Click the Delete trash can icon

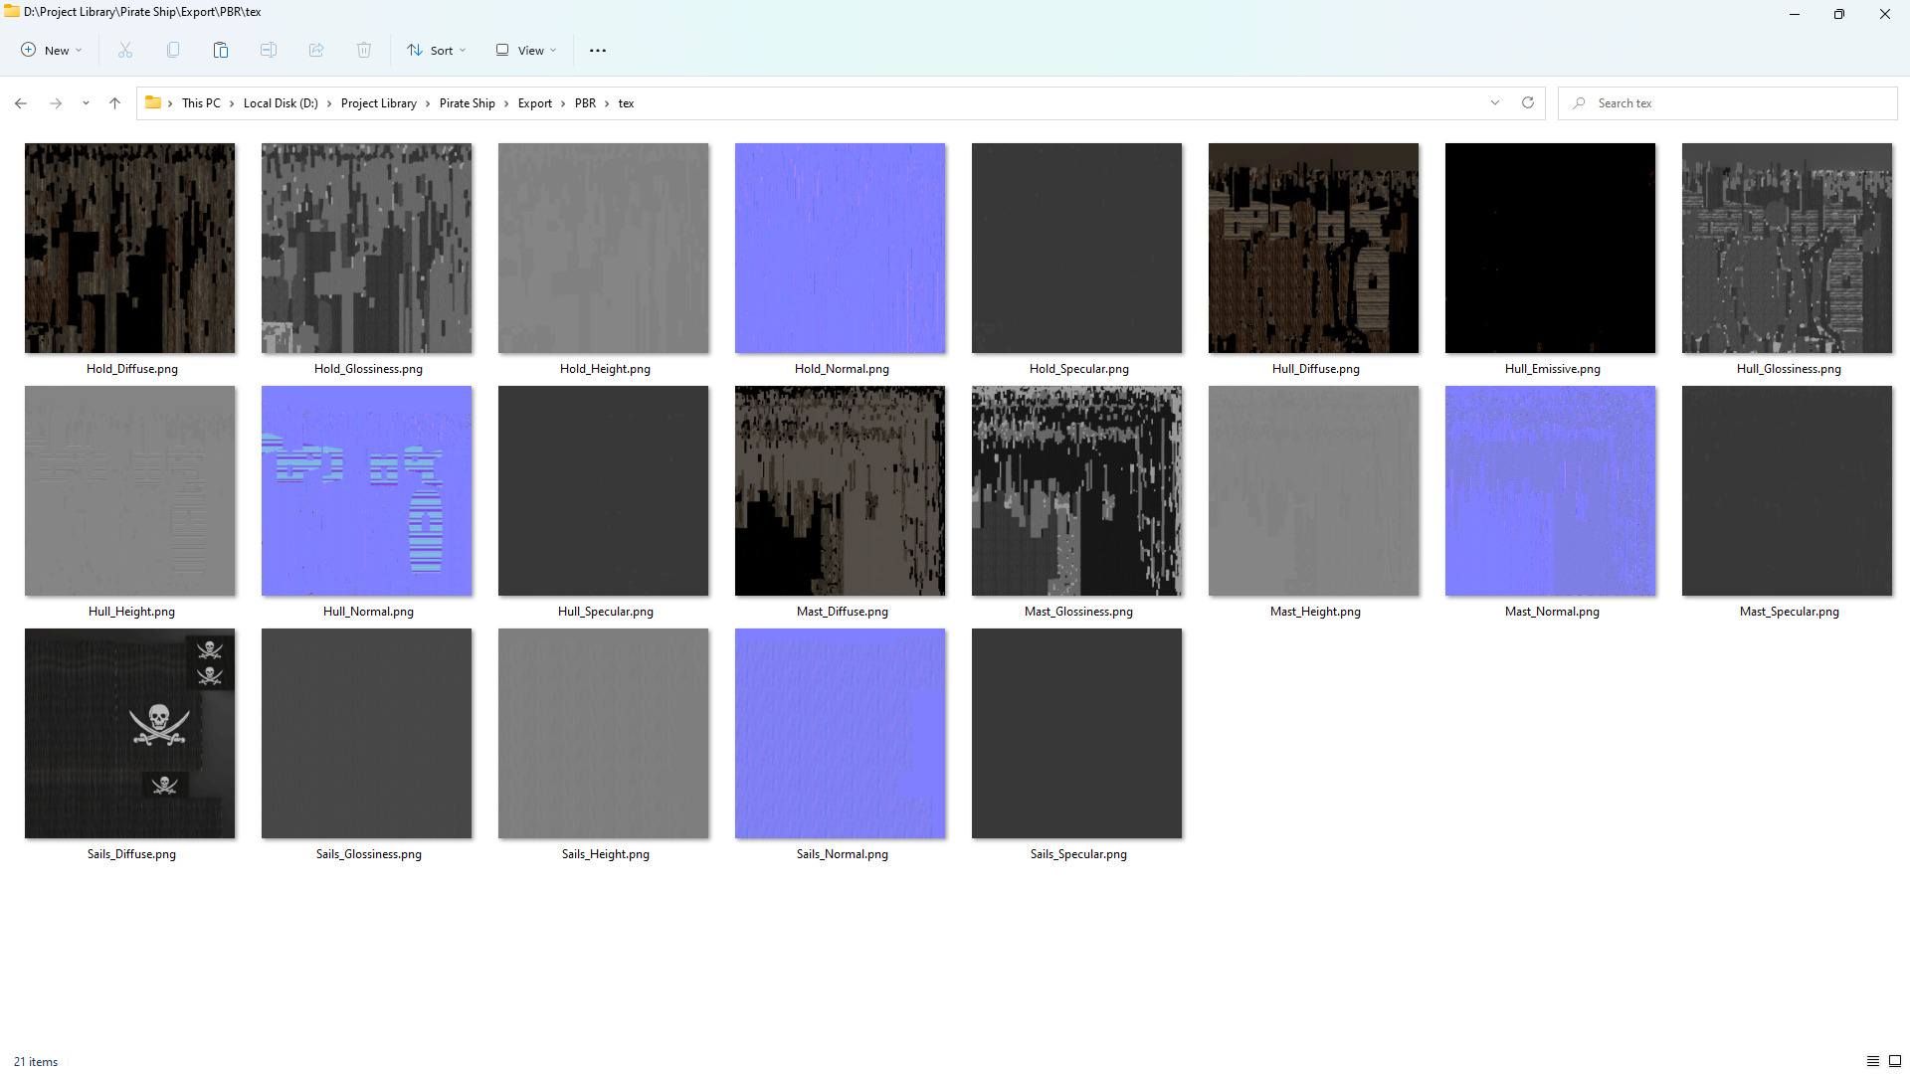364,51
